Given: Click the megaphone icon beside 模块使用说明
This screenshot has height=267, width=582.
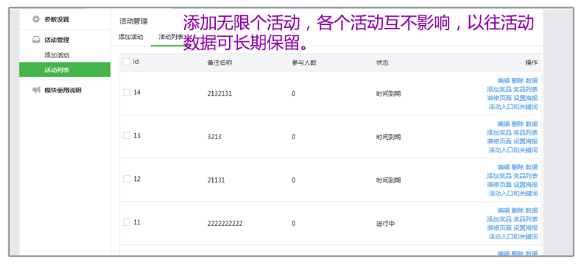Looking at the screenshot, I should click(x=36, y=90).
